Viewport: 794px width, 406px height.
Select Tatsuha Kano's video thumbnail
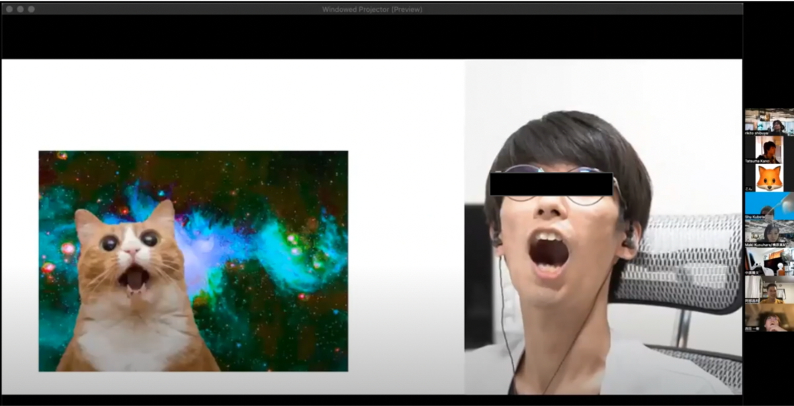tap(768, 150)
